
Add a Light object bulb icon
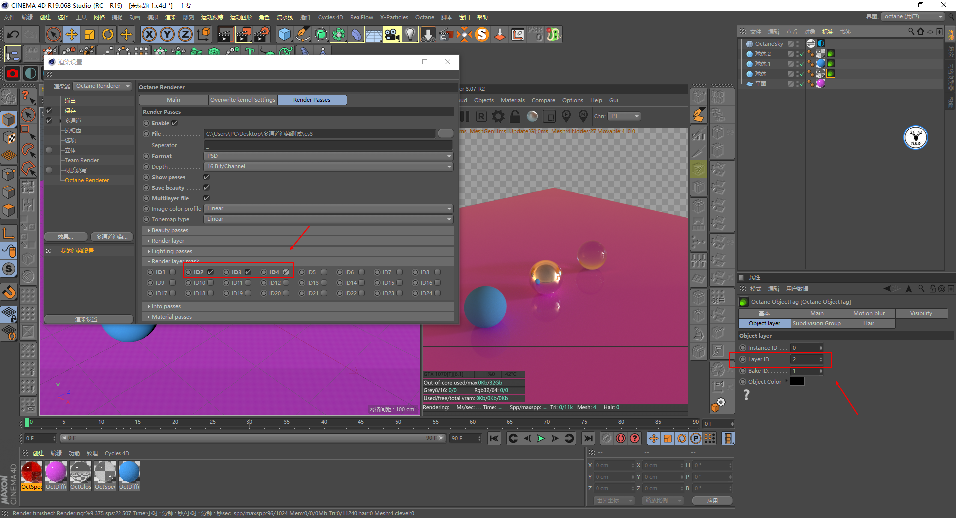[x=410, y=34]
